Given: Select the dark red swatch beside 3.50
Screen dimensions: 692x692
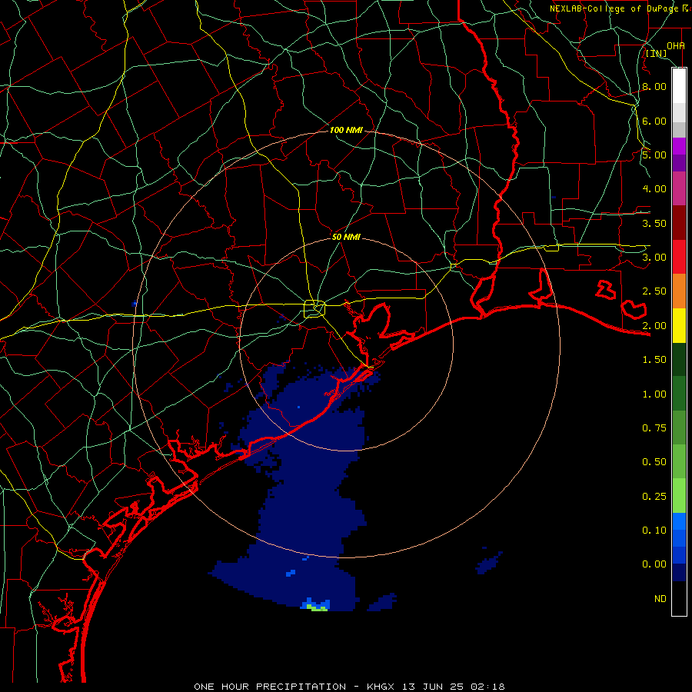Looking at the screenshot, I should (x=679, y=223).
